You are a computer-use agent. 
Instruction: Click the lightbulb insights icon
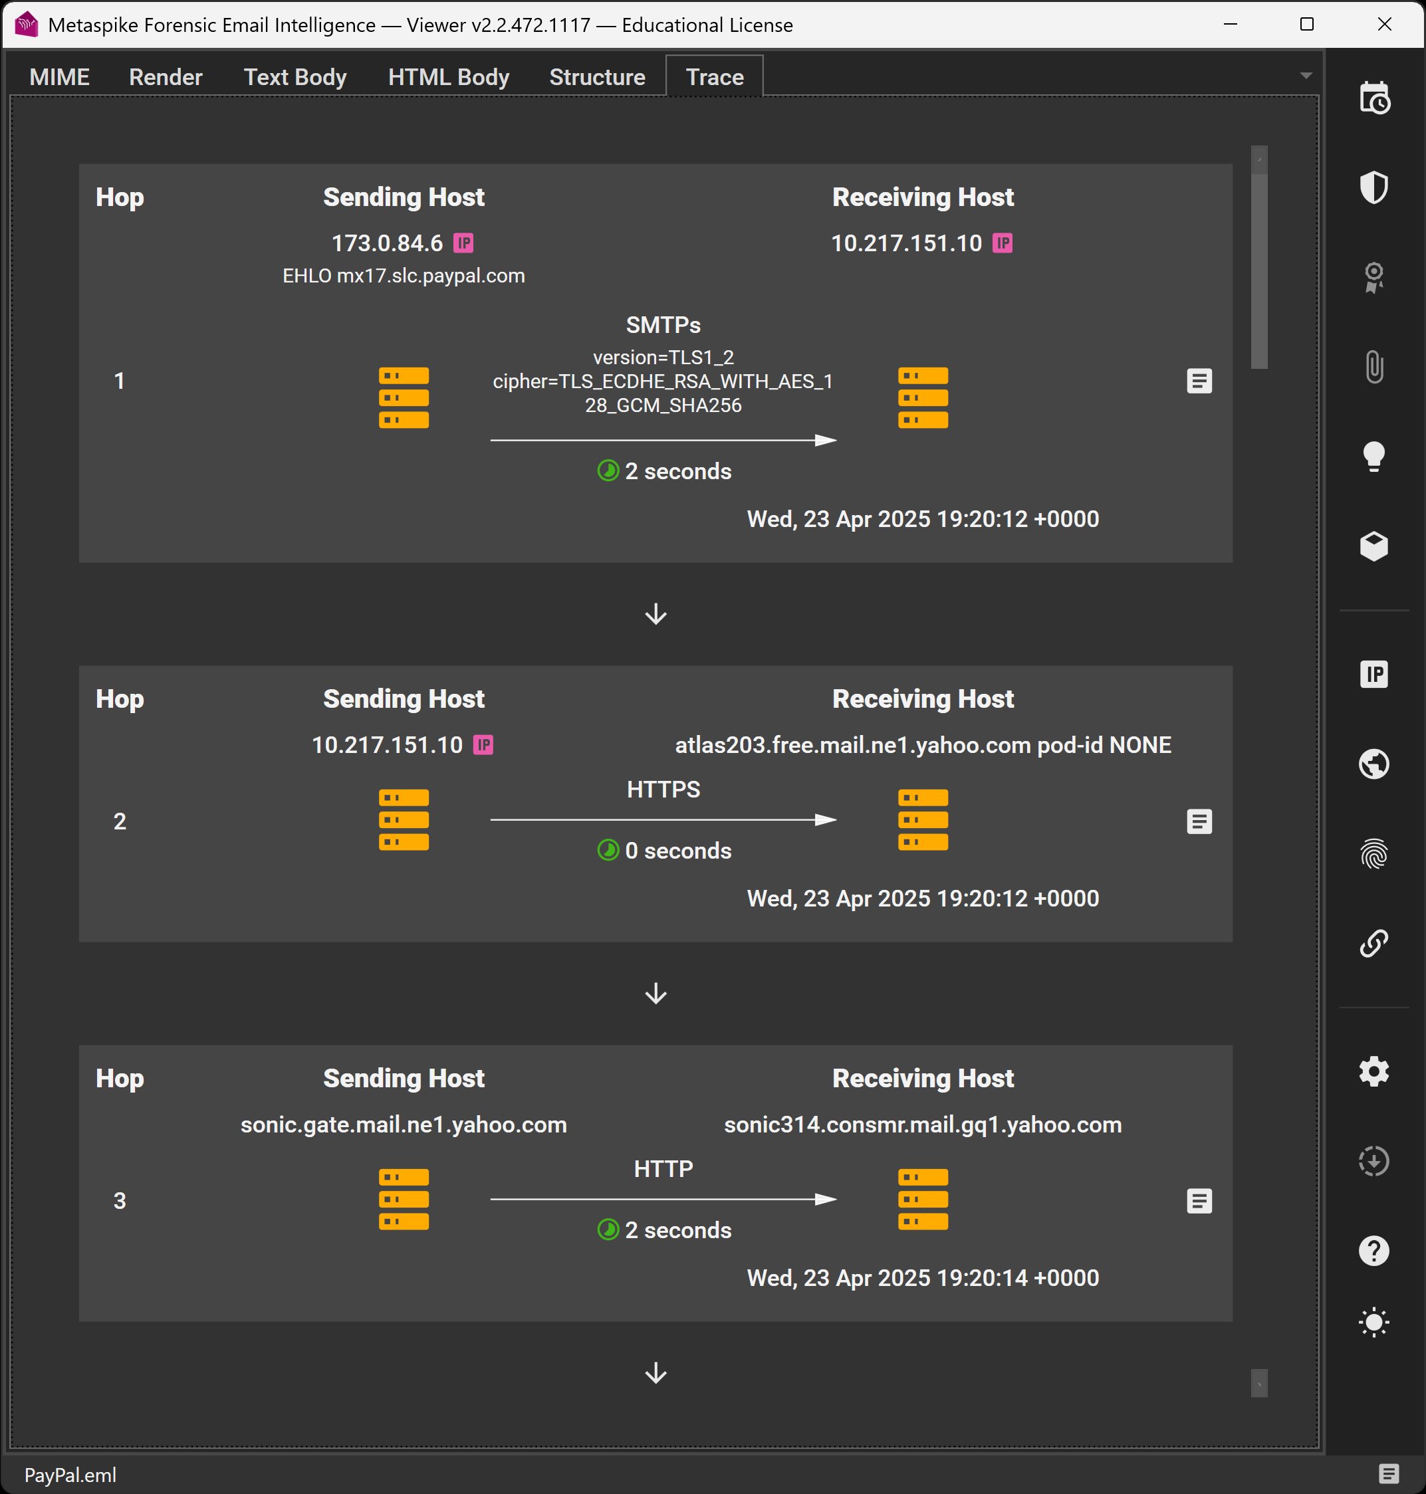(x=1373, y=457)
